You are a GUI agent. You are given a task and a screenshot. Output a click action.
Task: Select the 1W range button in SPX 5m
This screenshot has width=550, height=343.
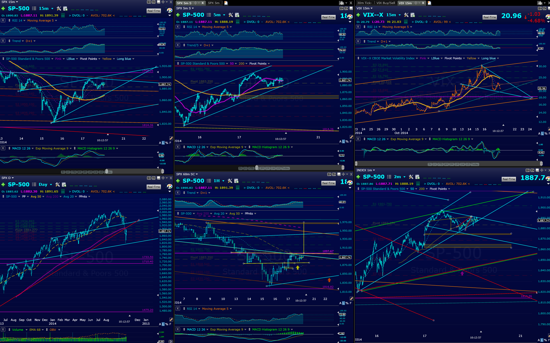[273, 168]
